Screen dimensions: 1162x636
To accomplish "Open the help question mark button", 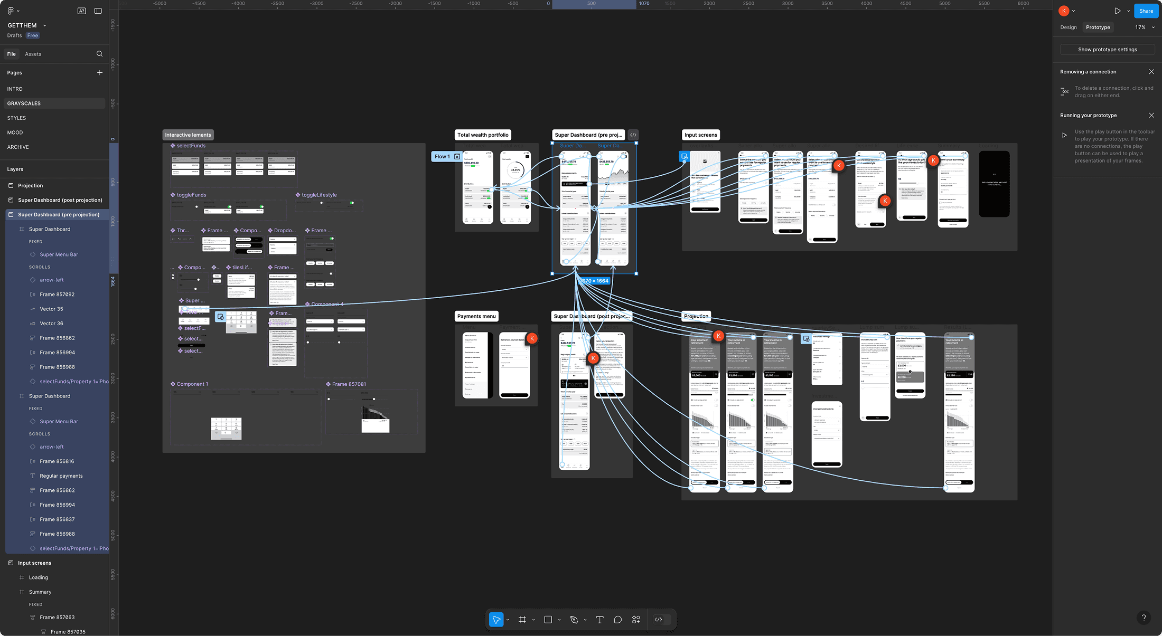I will [1144, 618].
